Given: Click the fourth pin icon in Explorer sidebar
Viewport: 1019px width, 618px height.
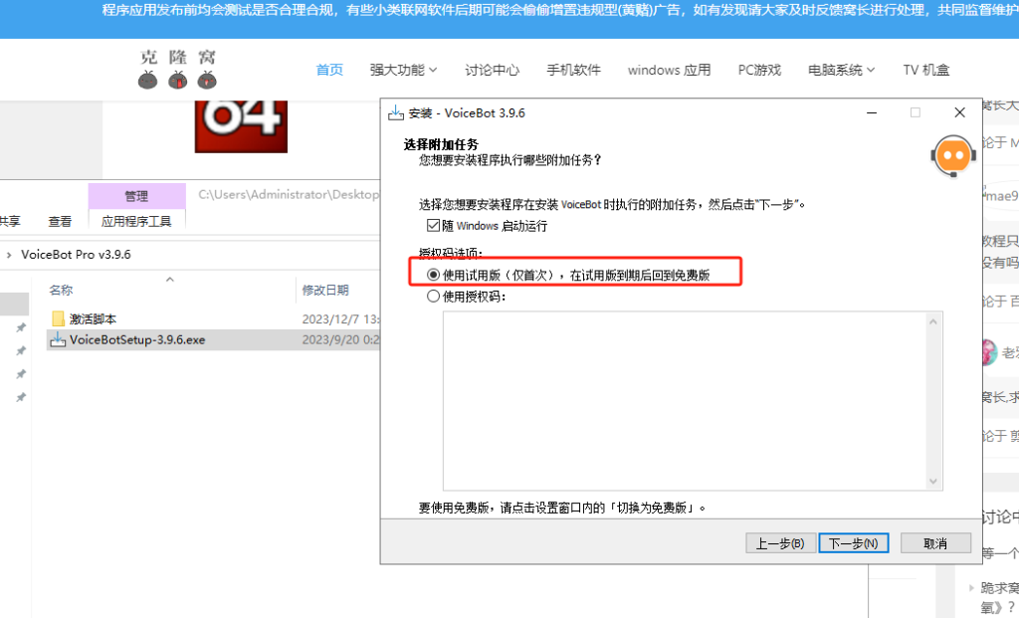Looking at the screenshot, I should [21, 397].
